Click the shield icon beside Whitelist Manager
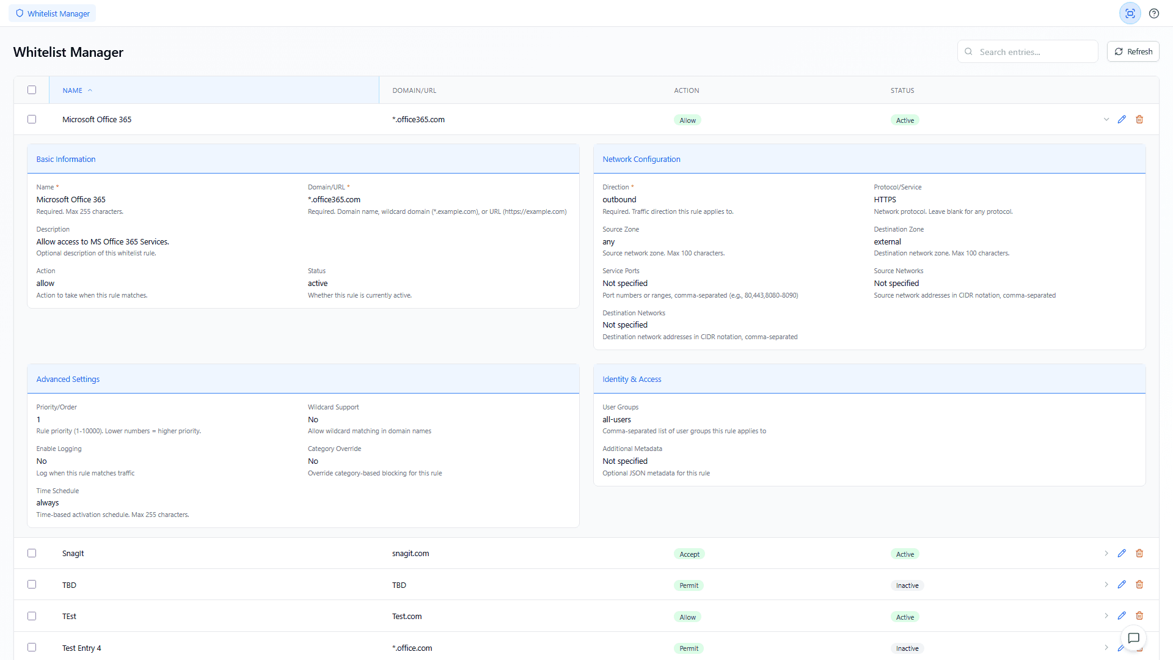This screenshot has height=660, width=1173. (x=20, y=13)
